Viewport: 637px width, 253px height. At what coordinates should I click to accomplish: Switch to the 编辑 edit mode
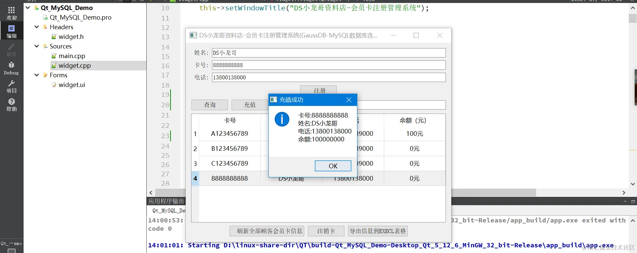coord(12,31)
